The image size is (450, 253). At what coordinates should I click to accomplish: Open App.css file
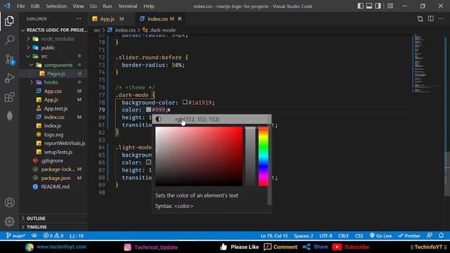(53, 91)
